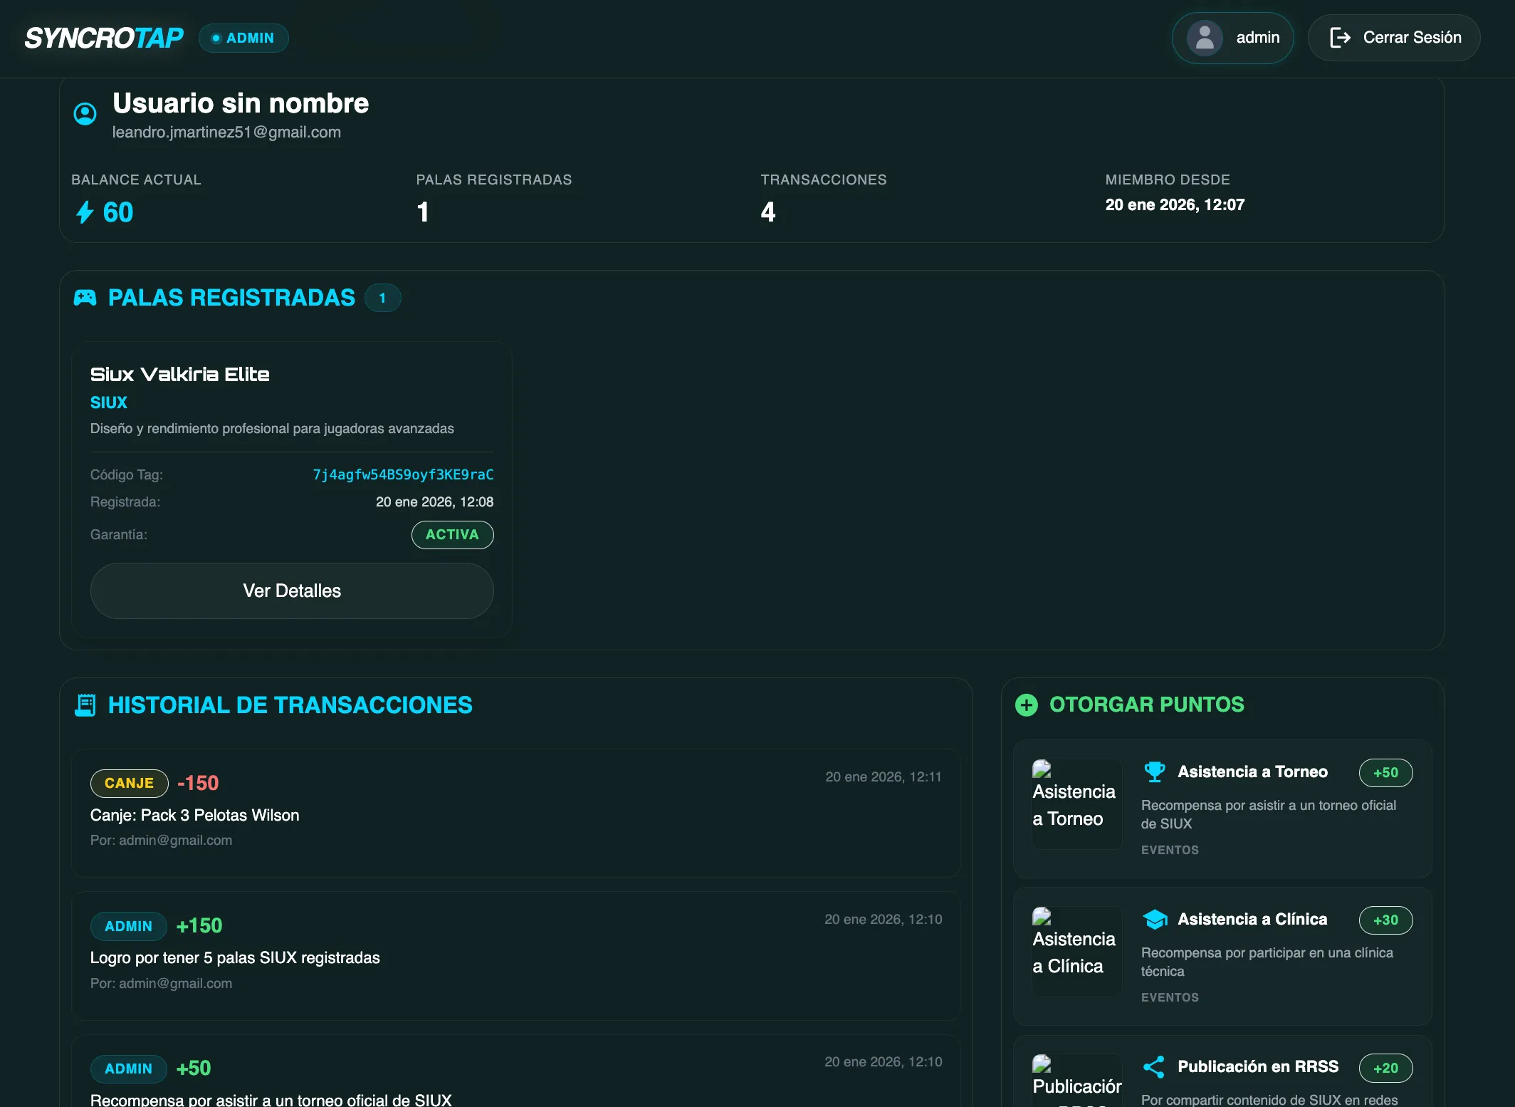Screen dimensions: 1515x1107
Task: Select the Asistencia a Clínica reward title
Action: pyautogui.click(x=1252, y=919)
